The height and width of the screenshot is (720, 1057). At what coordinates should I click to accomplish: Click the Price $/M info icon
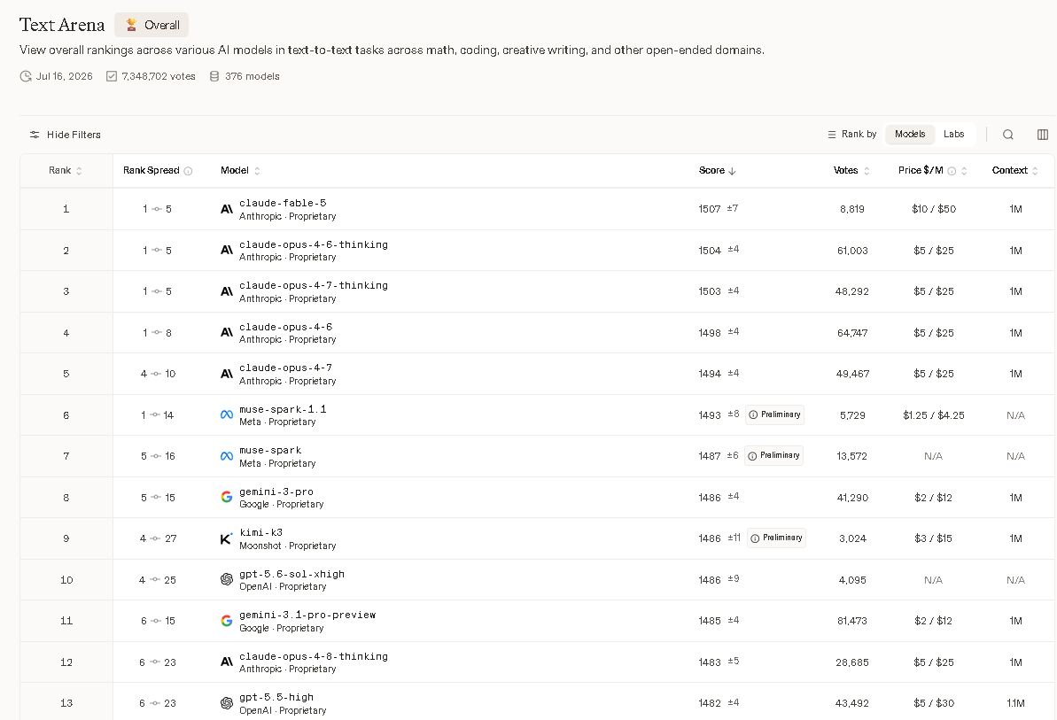(952, 171)
